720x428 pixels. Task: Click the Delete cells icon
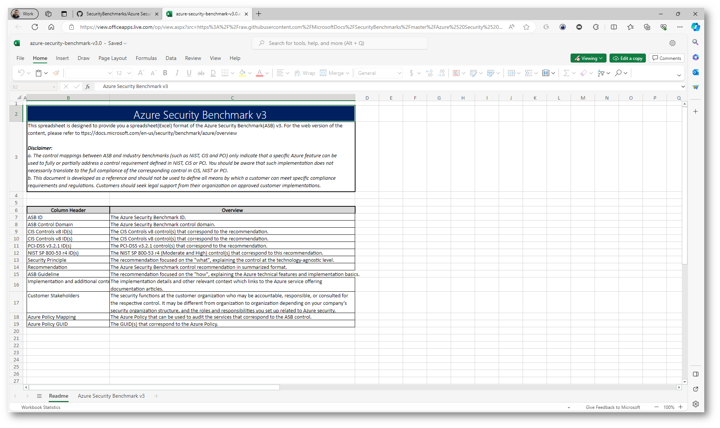pos(529,73)
